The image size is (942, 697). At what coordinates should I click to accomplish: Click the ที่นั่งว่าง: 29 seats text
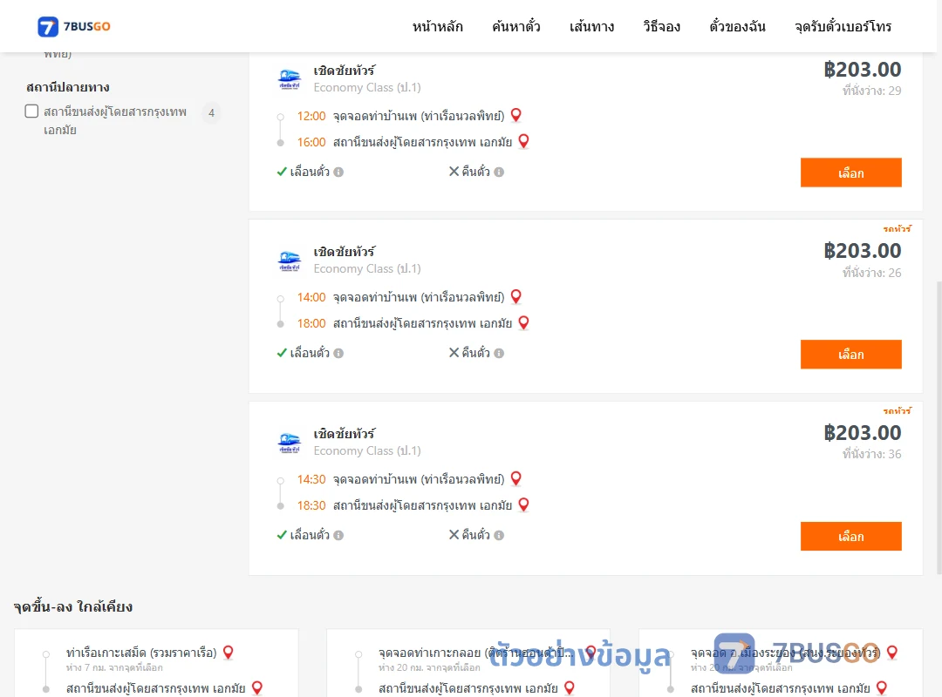[x=871, y=91]
